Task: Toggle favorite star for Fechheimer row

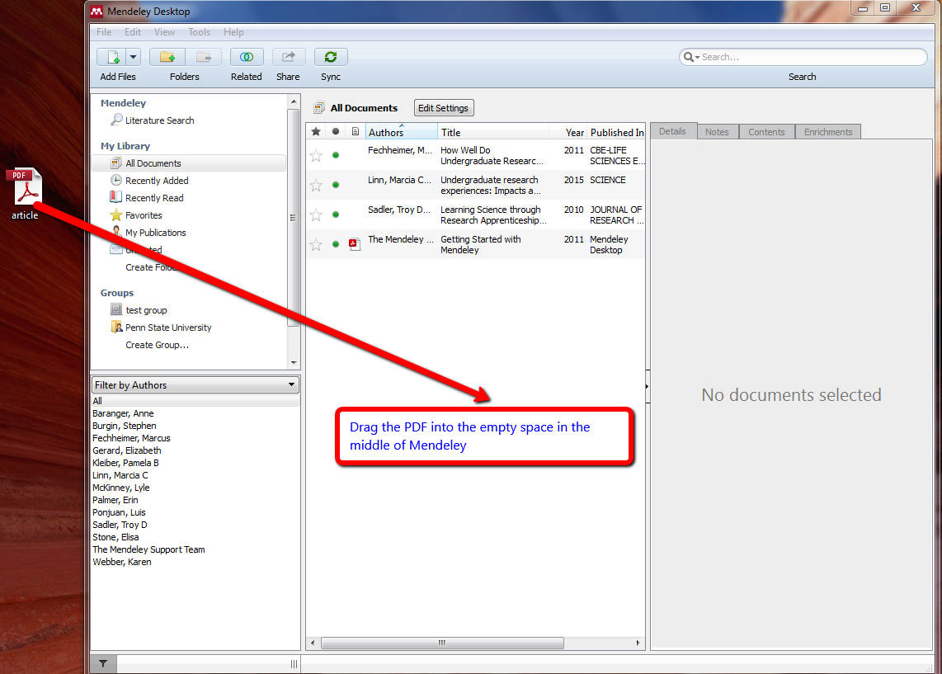Action: [316, 156]
